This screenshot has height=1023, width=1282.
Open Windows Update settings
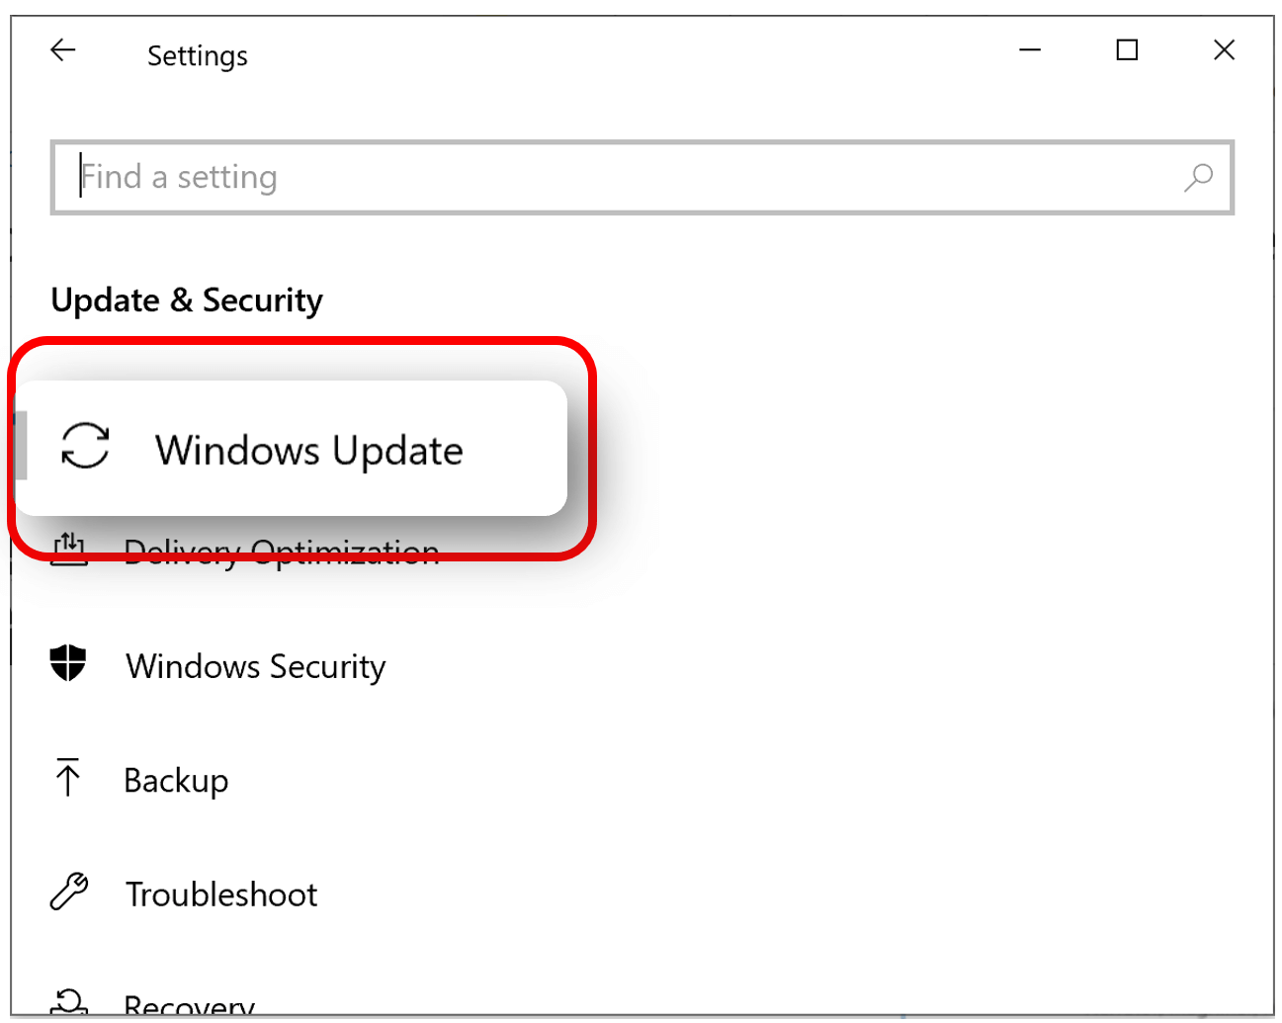pyautogui.click(x=308, y=450)
